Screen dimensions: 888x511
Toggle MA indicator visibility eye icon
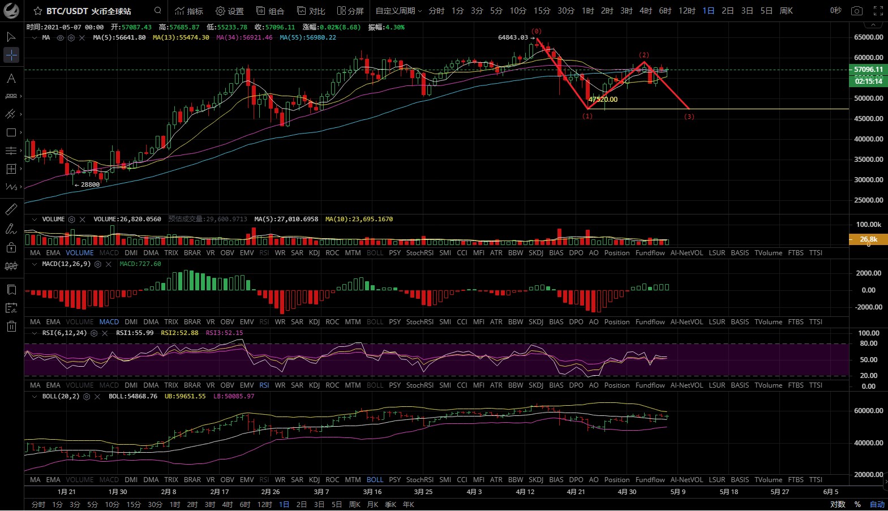pyautogui.click(x=61, y=37)
